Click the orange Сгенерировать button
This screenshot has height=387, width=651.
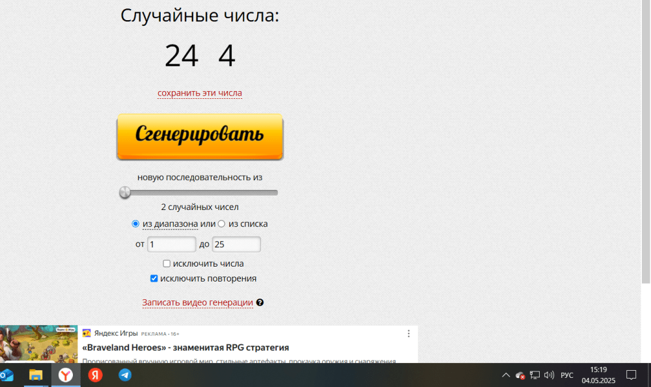tap(200, 136)
